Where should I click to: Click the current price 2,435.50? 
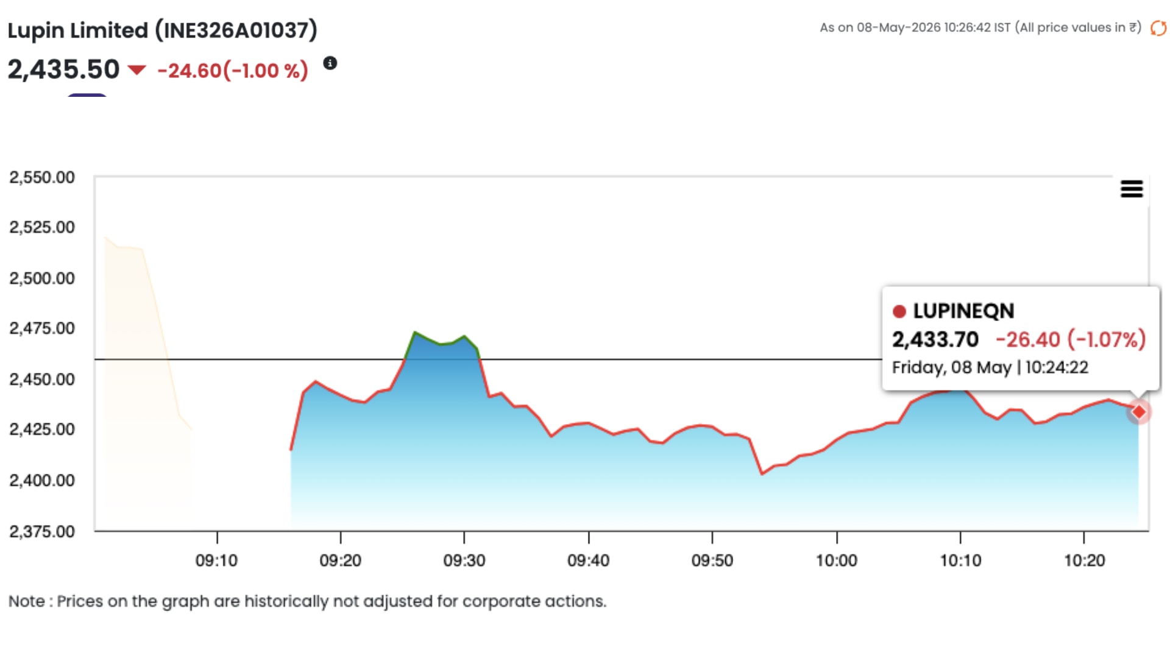(63, 69)
